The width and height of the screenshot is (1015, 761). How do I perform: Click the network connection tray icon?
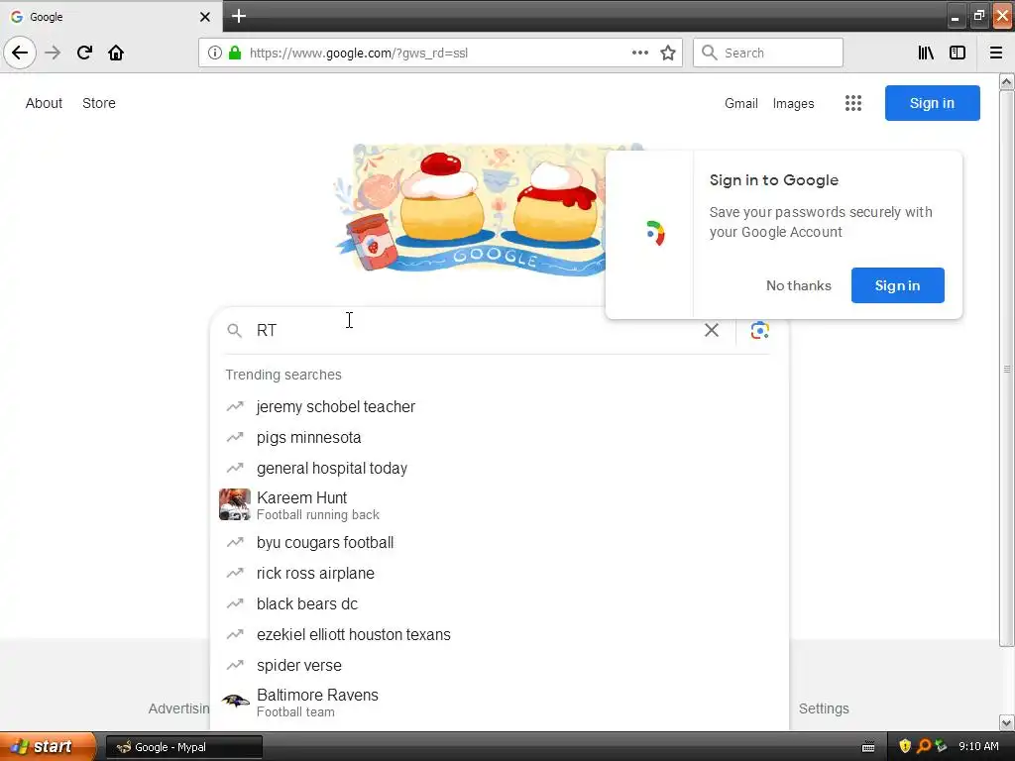tap(942, 746)
